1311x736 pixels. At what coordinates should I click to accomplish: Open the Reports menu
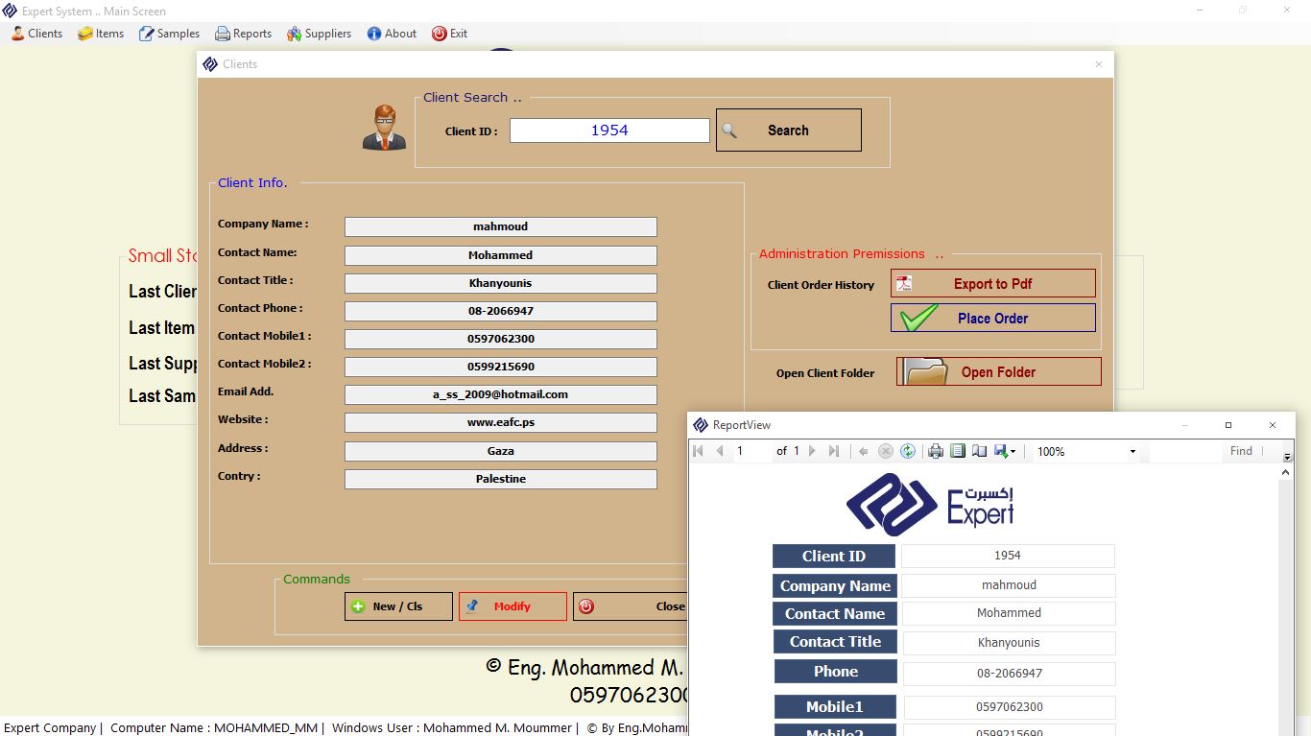(243, 34)
